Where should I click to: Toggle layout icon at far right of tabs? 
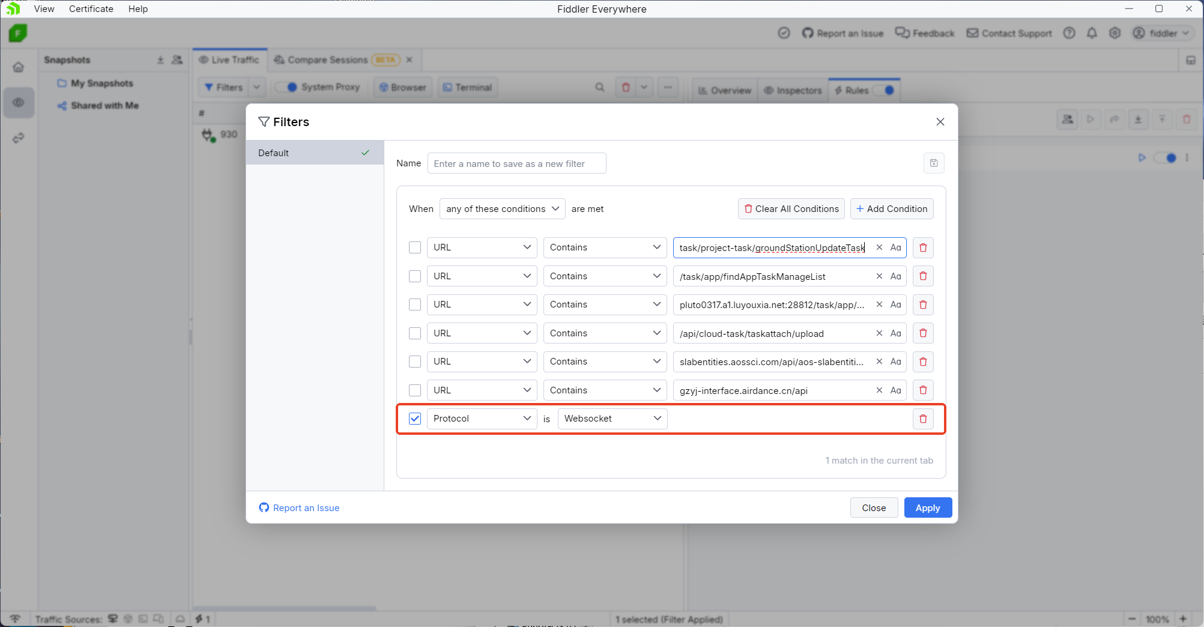pos(1191,60)
